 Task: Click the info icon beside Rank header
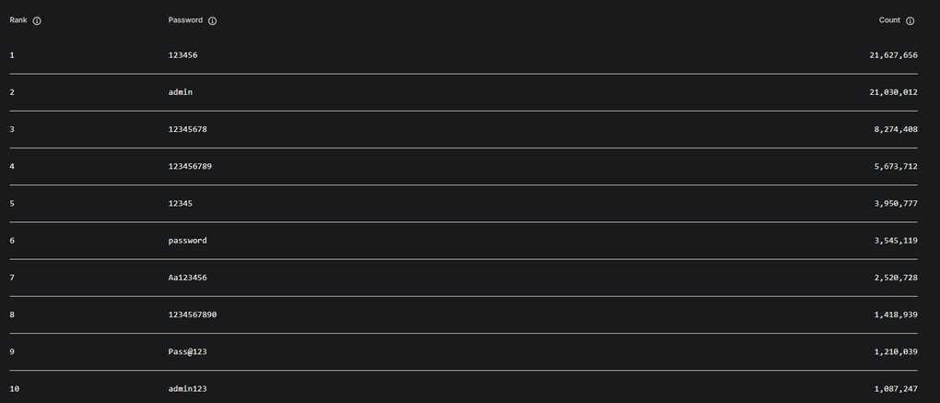click(37, 20)
